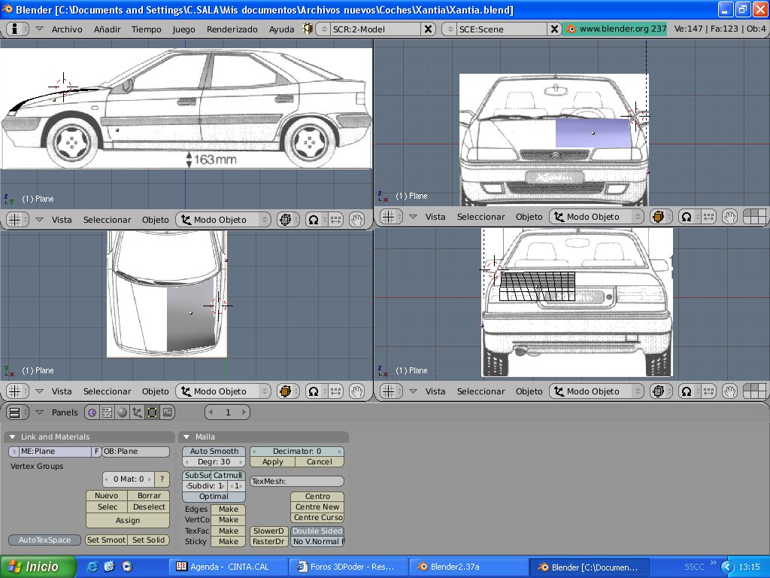Open the Renderizado menu
The image size is (770, 578).
point(232,29)
